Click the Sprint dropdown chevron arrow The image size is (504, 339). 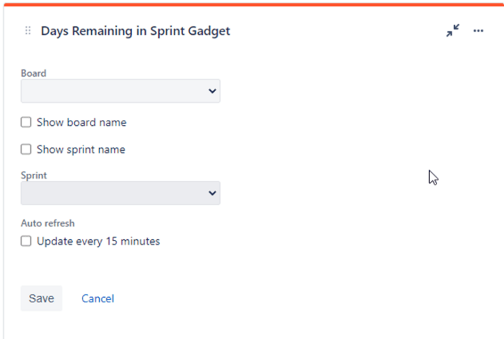click(x=212, y=193)
